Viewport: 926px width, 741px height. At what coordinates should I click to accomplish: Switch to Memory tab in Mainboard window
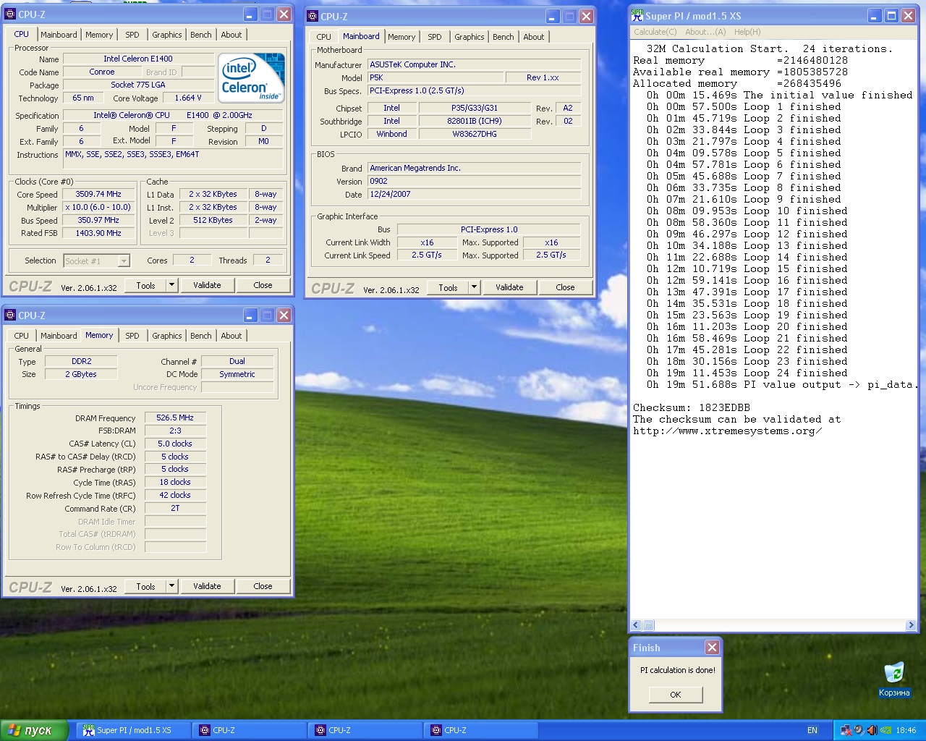point(402,37)
